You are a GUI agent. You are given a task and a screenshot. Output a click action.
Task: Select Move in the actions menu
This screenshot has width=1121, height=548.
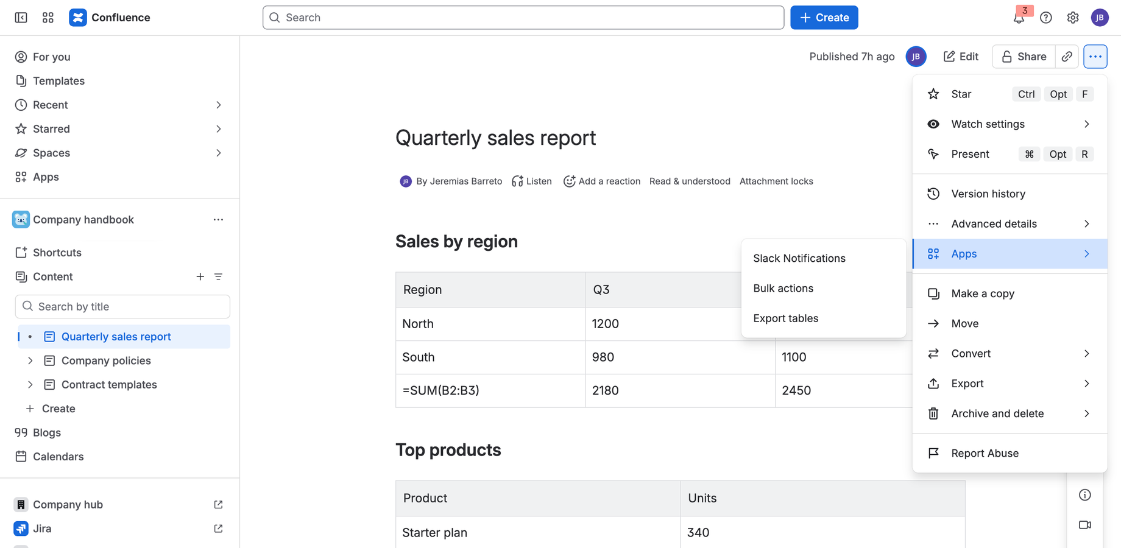[1010, 323]
